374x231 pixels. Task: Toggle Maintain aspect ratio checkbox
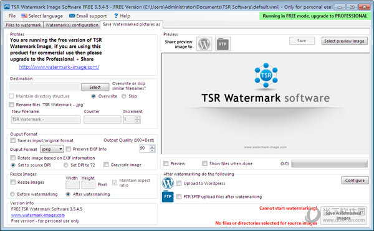(115, 183)
